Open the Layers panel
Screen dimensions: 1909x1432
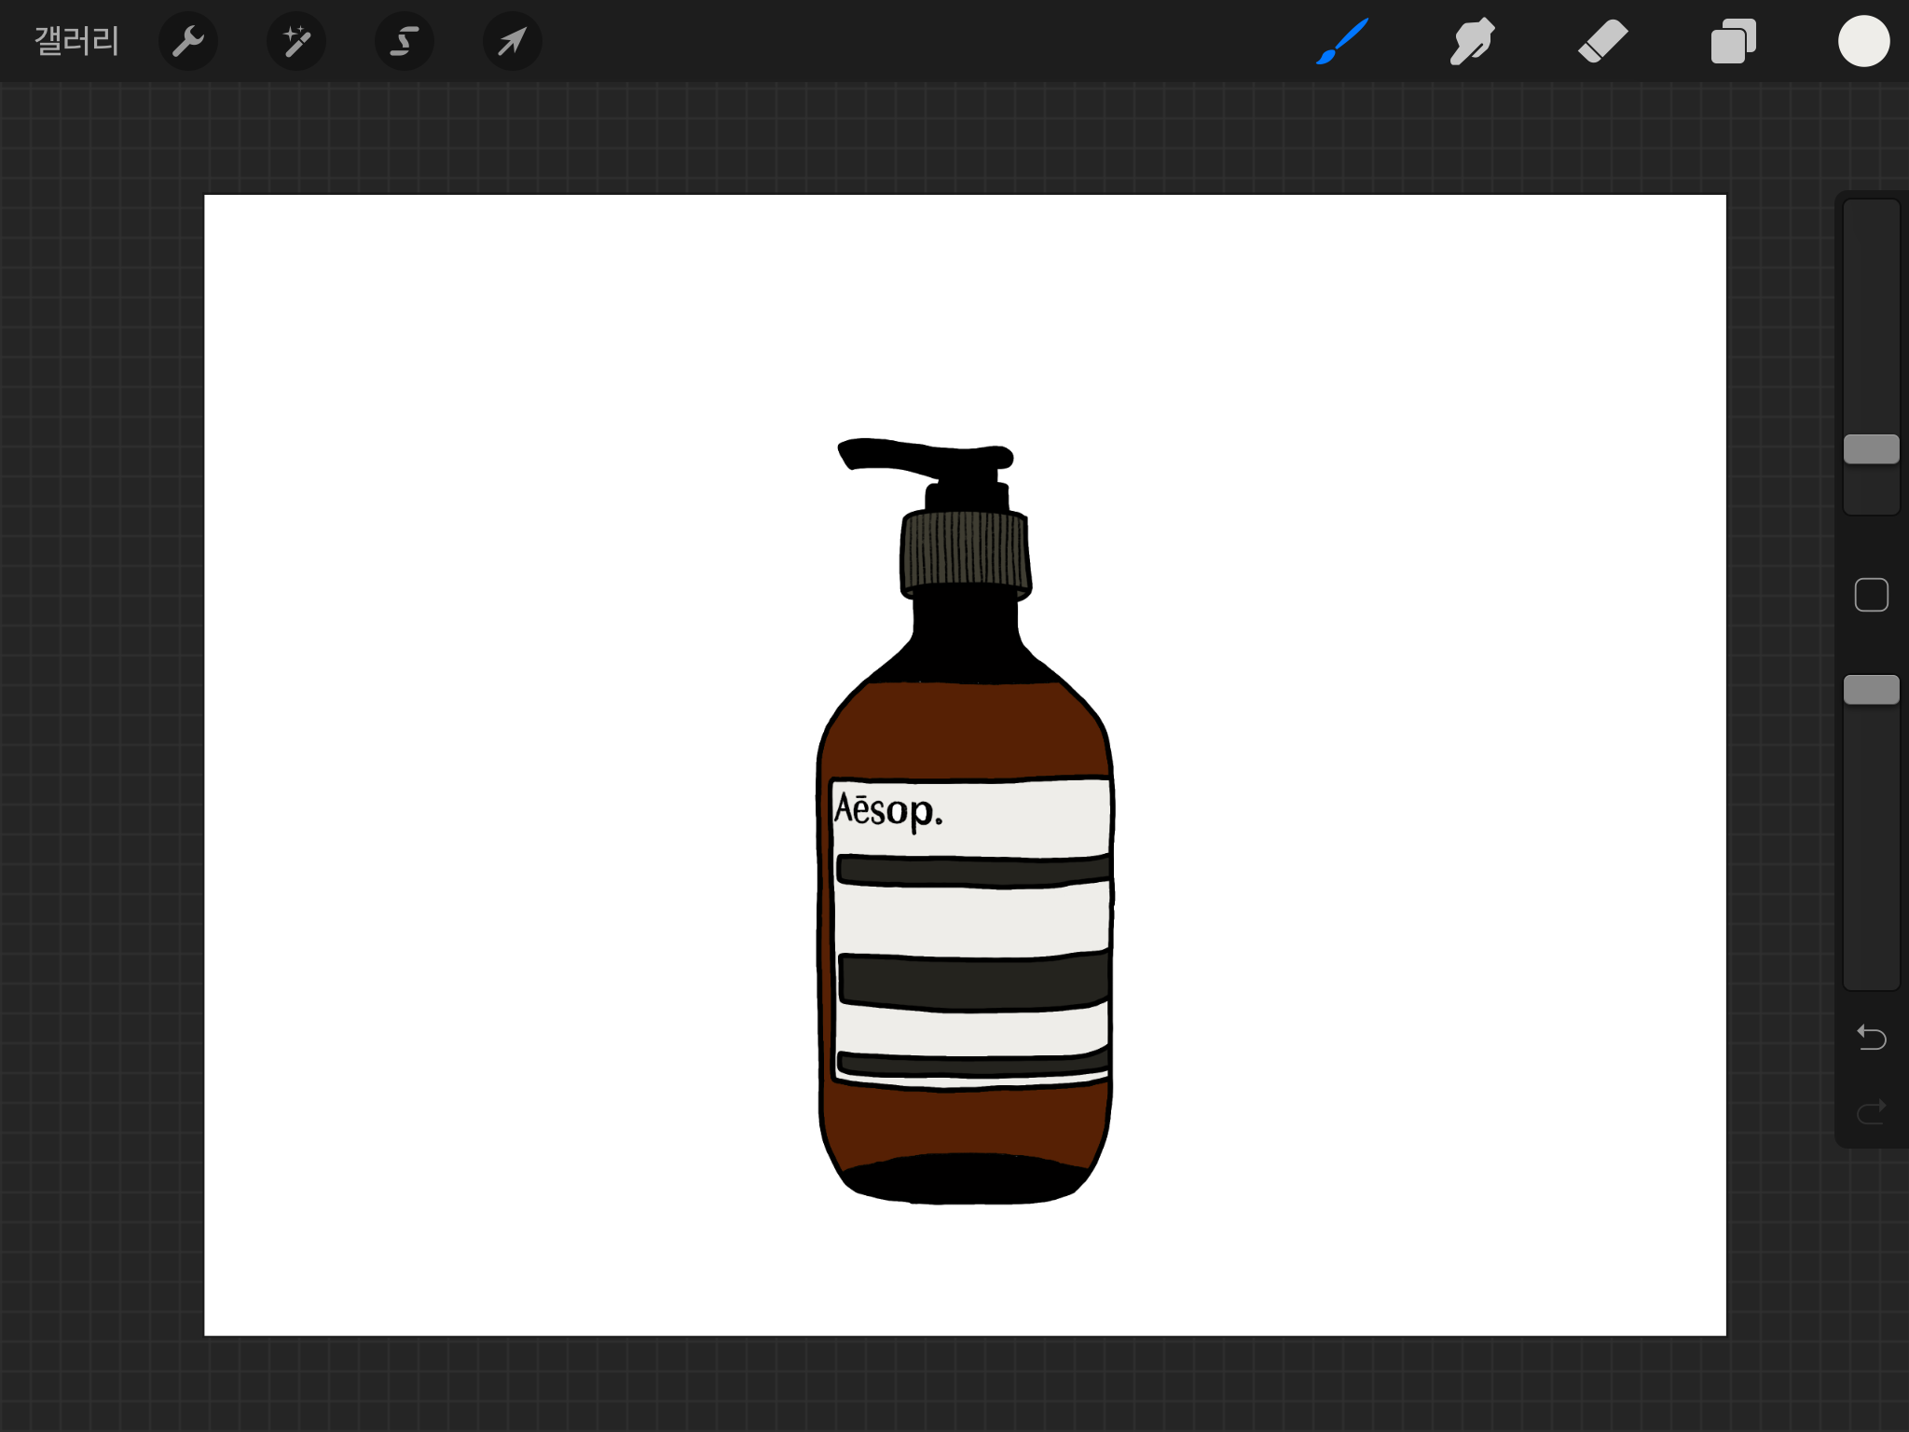[x=1733, y=41]
